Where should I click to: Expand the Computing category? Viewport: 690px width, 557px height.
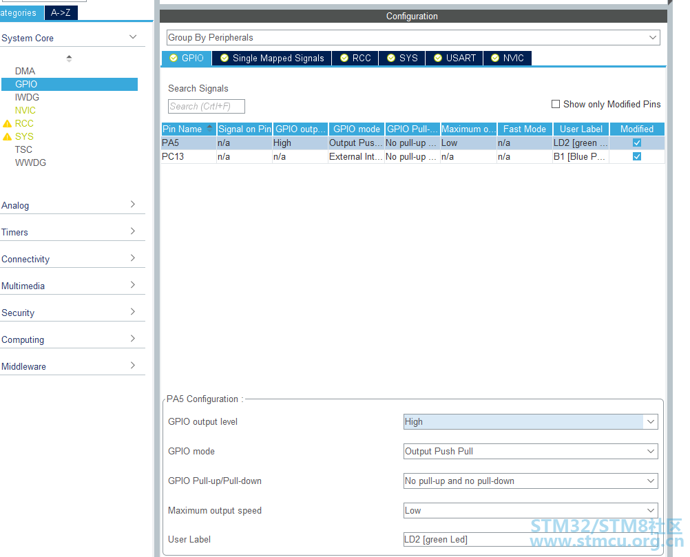[133, 338]
